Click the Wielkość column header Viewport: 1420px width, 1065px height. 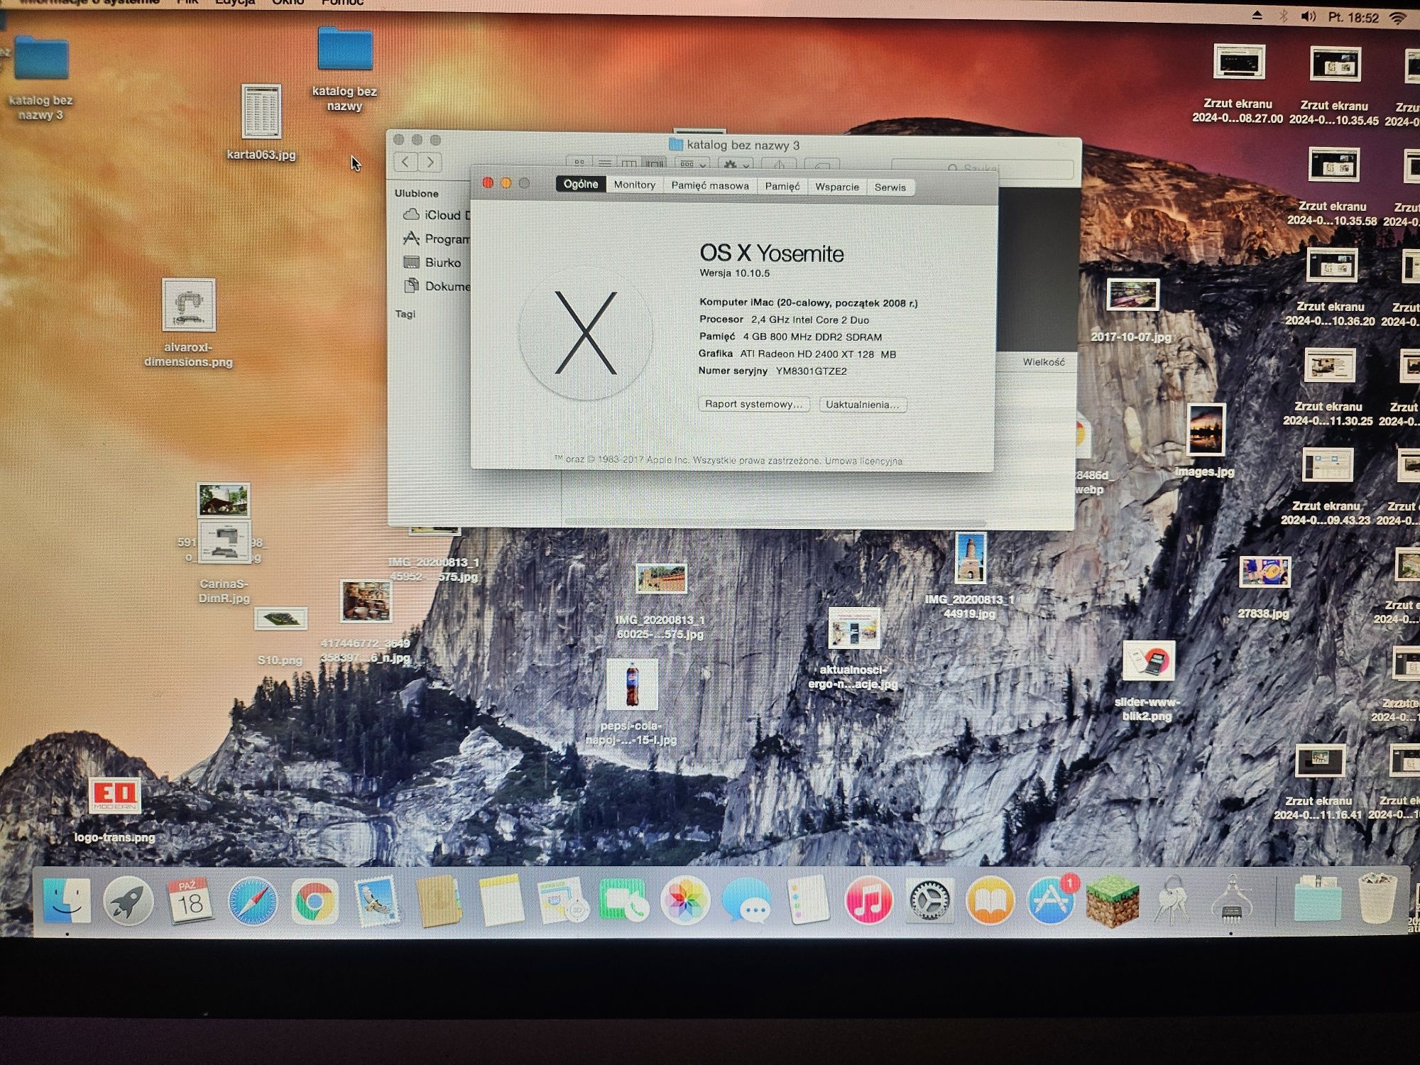pos(1044,362)
